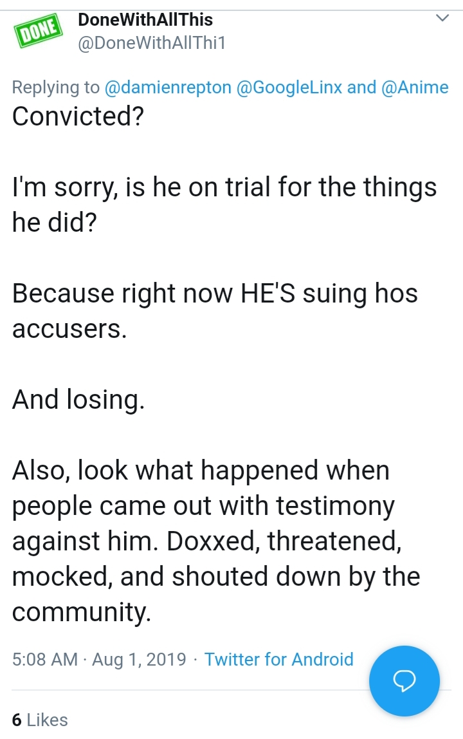Open the @Anime mention
The width and height of the screenshot is (463, 739).
coord(415,88)
